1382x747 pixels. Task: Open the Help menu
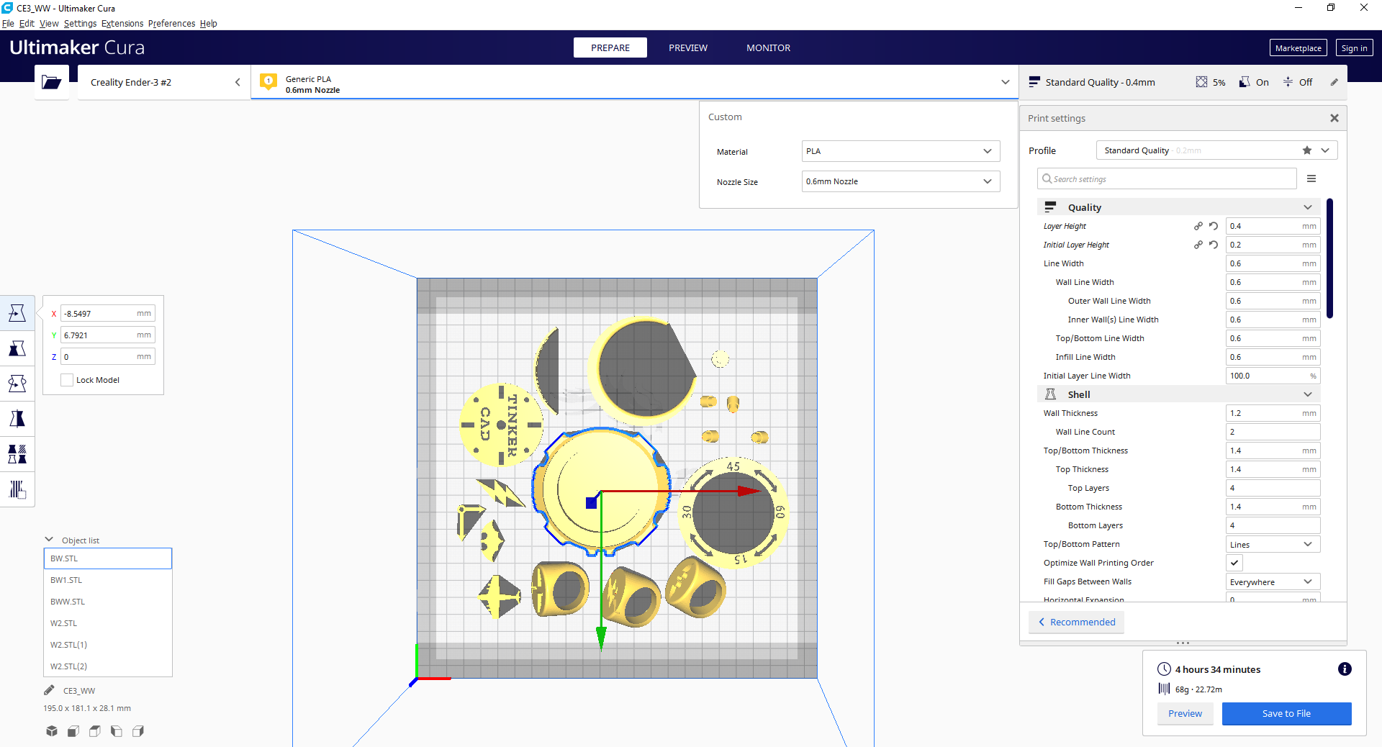click(x=209, y=23)
